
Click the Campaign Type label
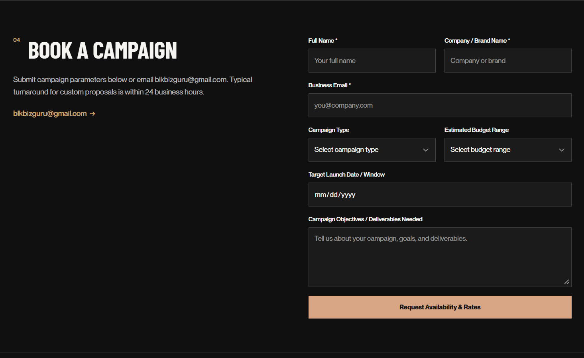coord(328,130)
